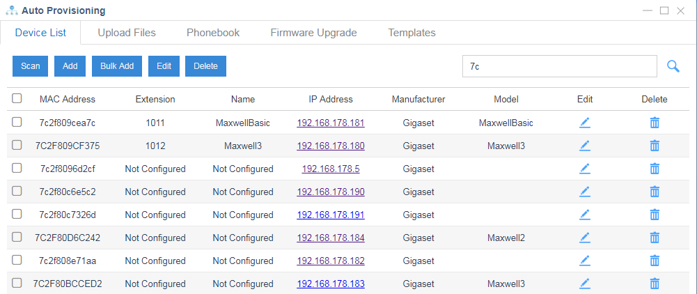Screen dimensions: 697x294
Task: Edit device 7c2f8096d2cf via pencil icon
Action: 584,169
